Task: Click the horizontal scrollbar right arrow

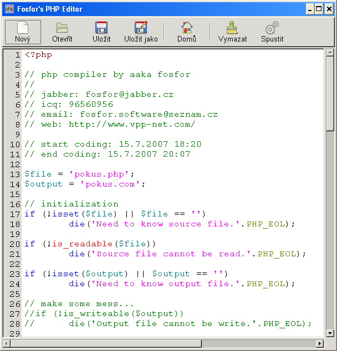Action: pyautogui.click(x=319, y=343)
